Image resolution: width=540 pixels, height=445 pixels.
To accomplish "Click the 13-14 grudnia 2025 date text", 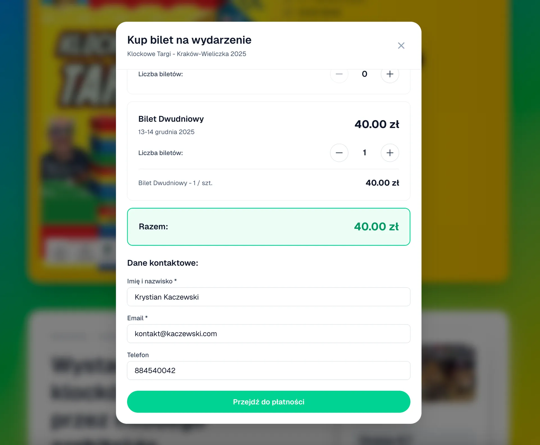I will [x=166, y=132].
